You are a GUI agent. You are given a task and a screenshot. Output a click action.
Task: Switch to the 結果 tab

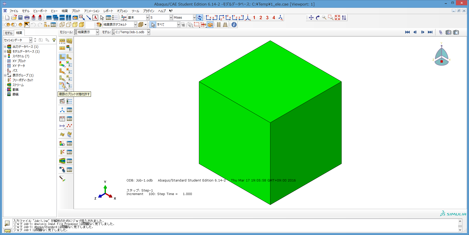pos(19,33)
